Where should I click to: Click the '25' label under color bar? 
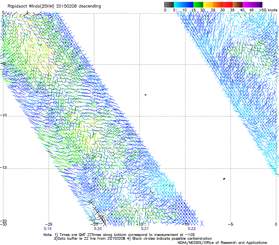213,10
